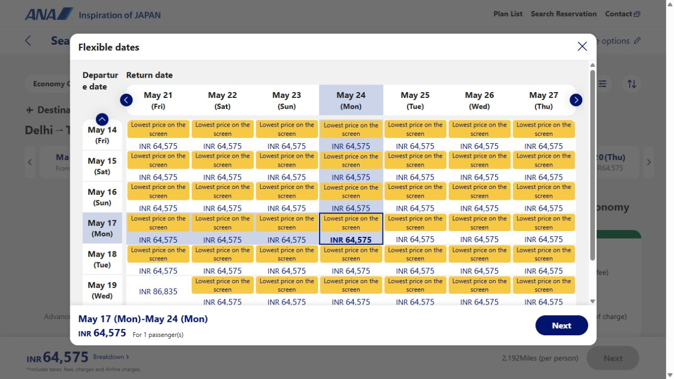Click the dialog scrollbar up arrow
This screenshot has height=379, width=674.
coord(592,65)
